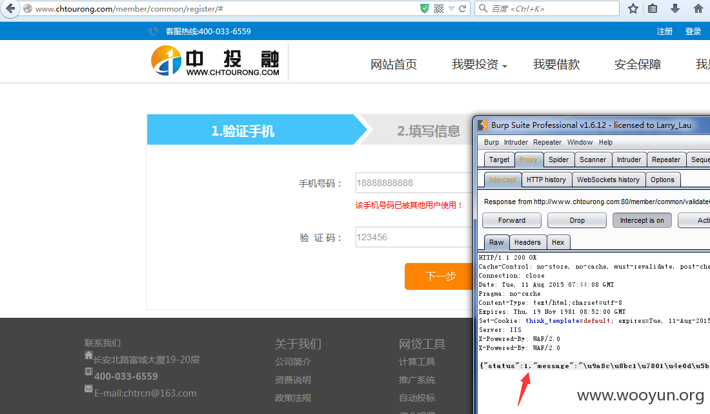Screen dimensions: 710x414
Task: Open Intruder menu in Burp menu bar
Action: [516, 142]
